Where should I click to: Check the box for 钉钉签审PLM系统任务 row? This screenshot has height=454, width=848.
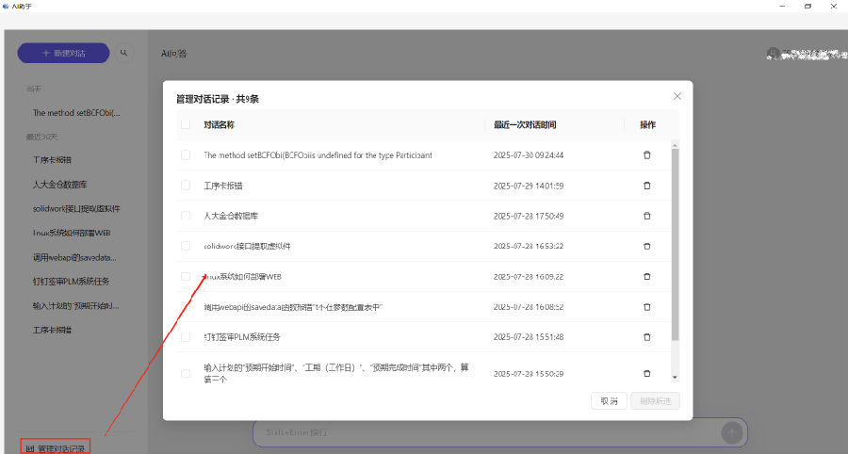(x=186, y=336)
